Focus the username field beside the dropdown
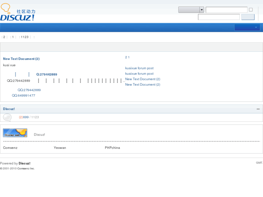This screenshot has width=263, height=197. (x=226, y=10)
